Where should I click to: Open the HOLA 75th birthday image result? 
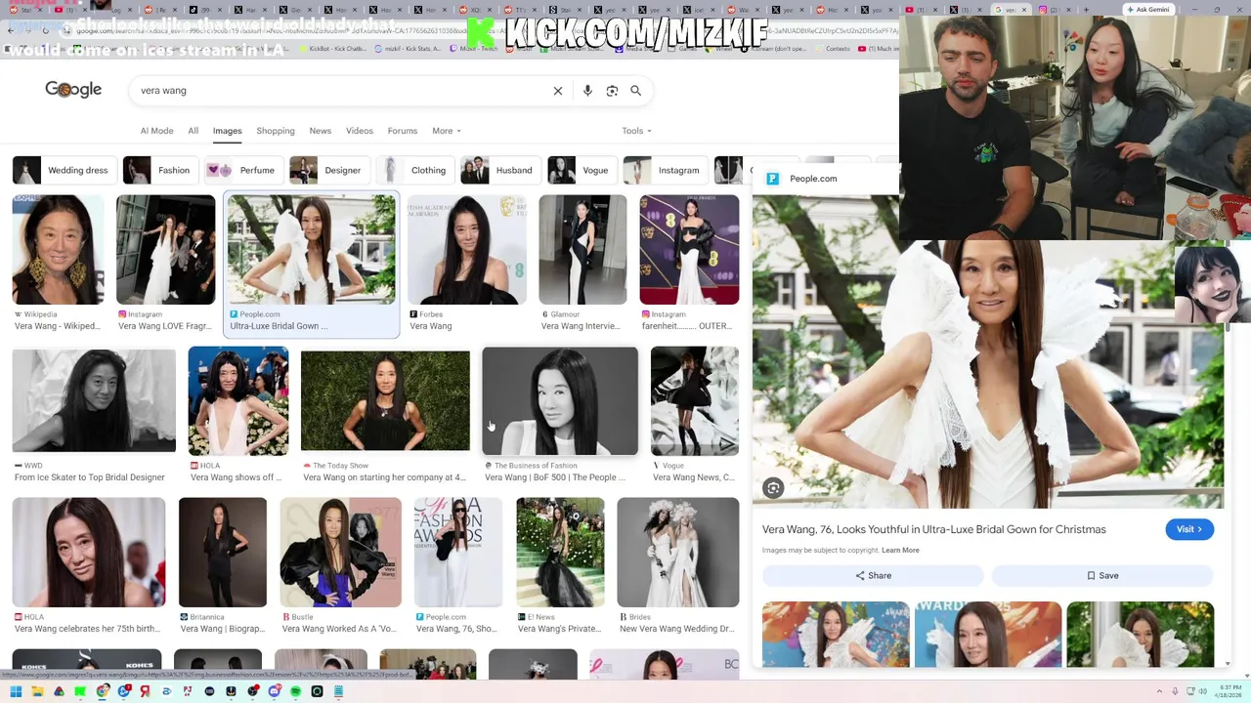(89, 553)
